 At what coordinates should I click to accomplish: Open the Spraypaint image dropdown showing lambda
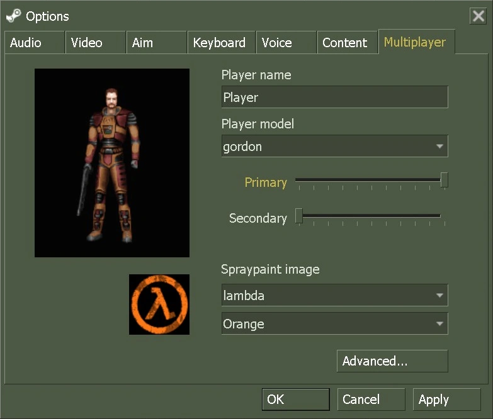point(334,295)
